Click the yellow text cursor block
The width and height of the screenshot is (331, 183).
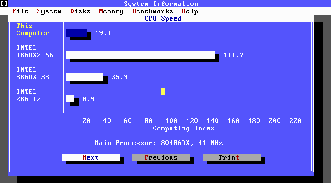click(163, 91)
